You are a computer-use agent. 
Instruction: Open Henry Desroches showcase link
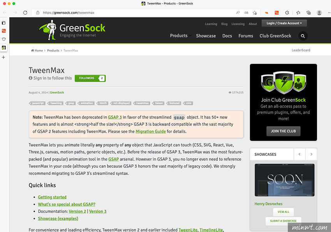(x=268, y=204)
